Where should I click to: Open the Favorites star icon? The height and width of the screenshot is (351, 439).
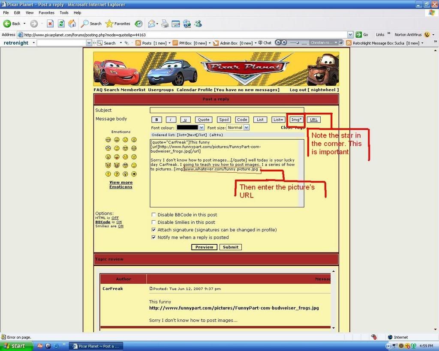(x=109, y=24)
